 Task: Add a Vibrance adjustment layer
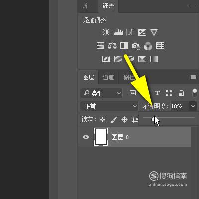pos(154,32)
